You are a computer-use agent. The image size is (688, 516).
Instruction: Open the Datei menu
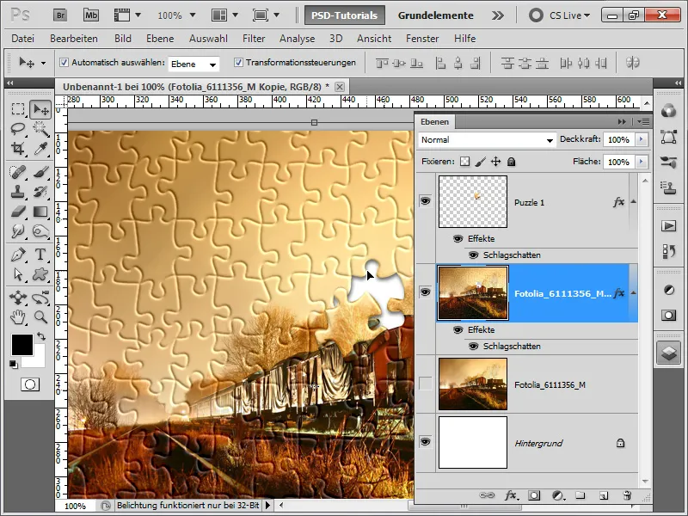[23, 39]
